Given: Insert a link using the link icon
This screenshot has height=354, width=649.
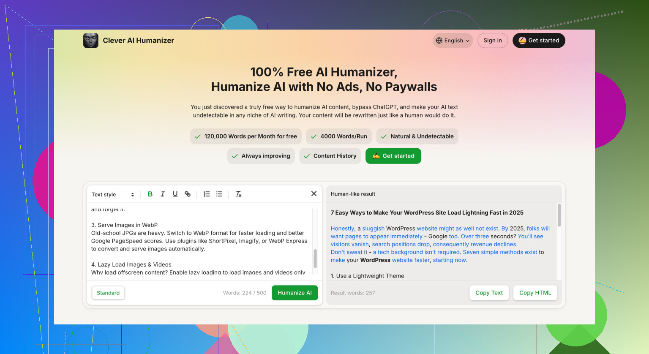Looking at the screenshot, I should (x=188, y=194).
